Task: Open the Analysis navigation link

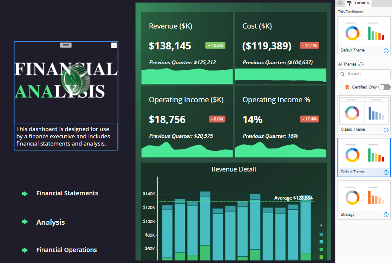Action: [50, 222]
